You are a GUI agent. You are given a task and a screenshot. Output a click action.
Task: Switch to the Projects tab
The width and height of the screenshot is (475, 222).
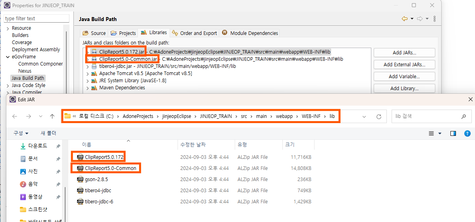point(123,33)
